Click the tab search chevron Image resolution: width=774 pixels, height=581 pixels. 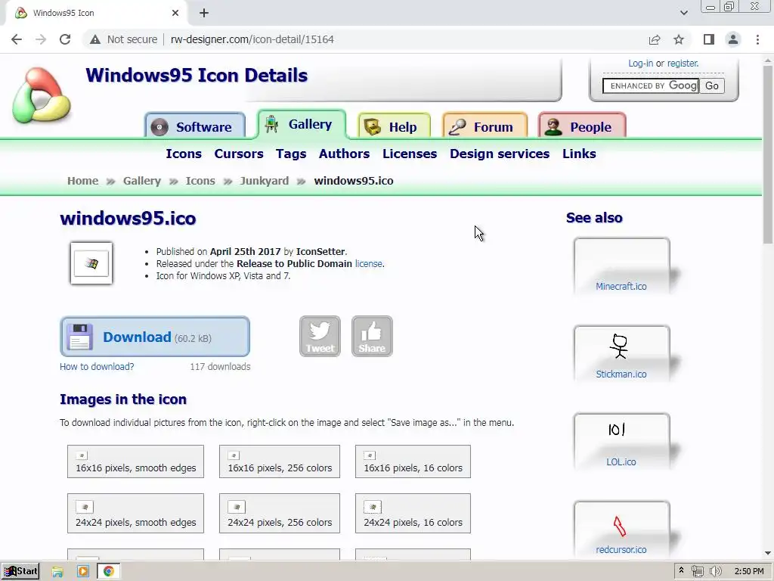pos(683,13)
